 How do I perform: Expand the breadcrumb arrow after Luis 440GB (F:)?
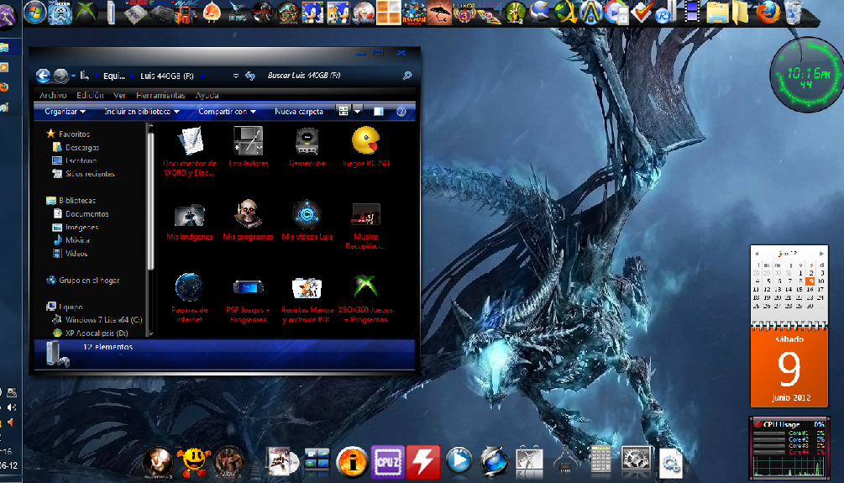click(202, 76)
